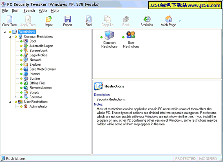Image resolution: width=223 pixels, height=162 pixels.
Task: Click PROTECTED indicator in status bar
Action: point(185,159)
